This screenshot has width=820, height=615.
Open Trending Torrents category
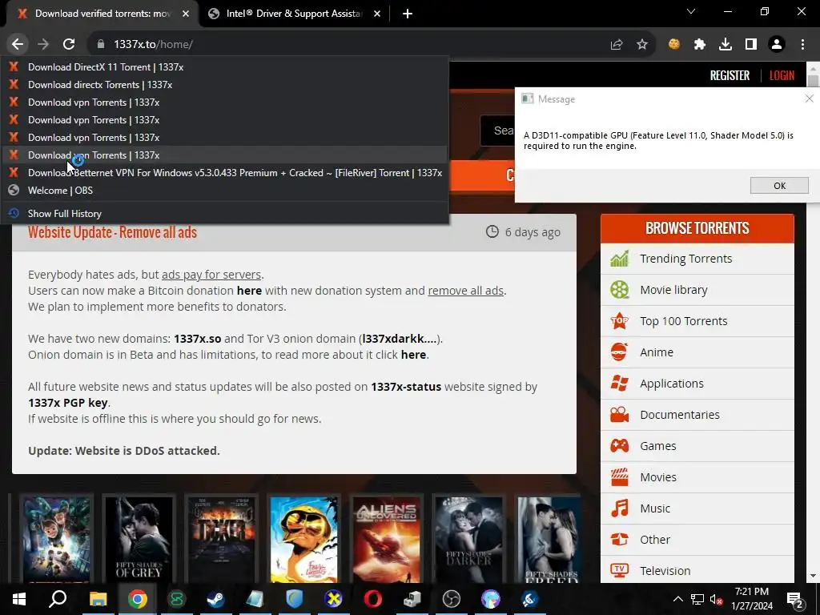pos(697,259)
